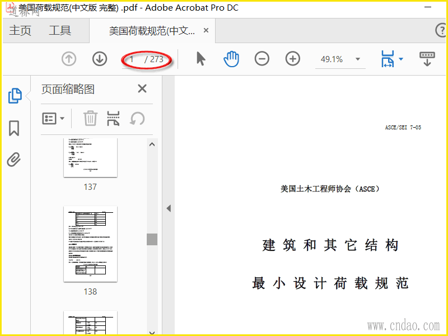Open the help question mark icon
The width and height of the screenshot is (448, 336).
(441, 30)
